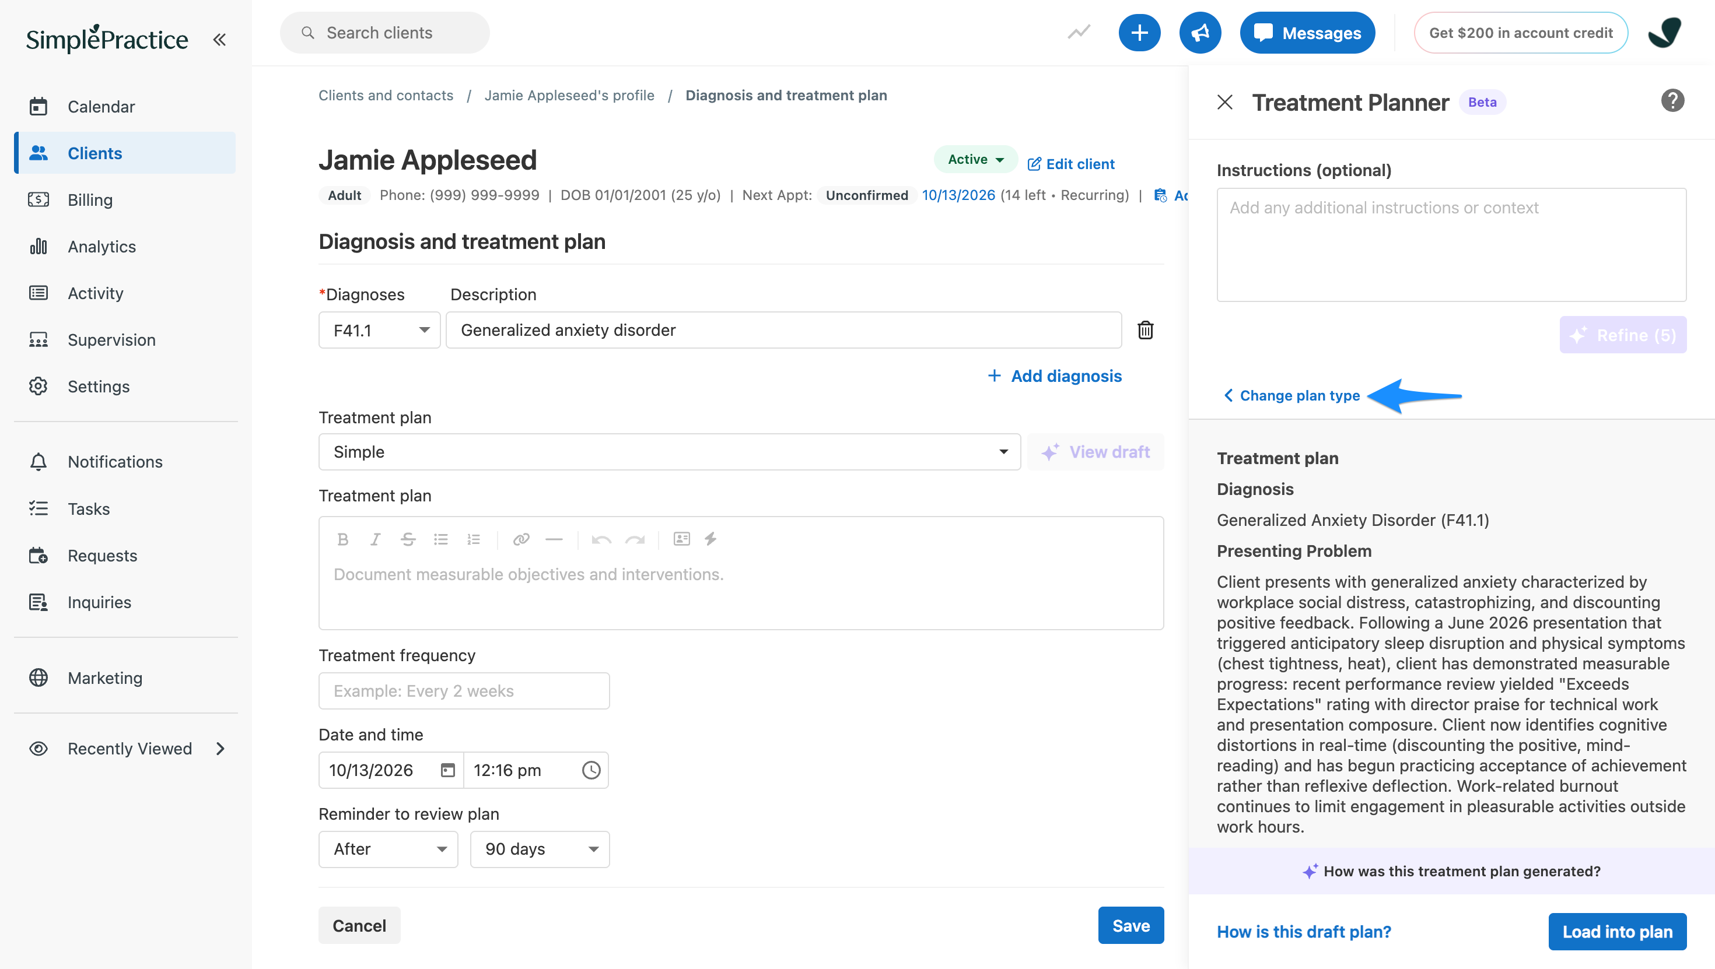This screenshot has height=969, width=1715.
Task: Click the lightning bolt snippet icon
Action: point(710,539)
